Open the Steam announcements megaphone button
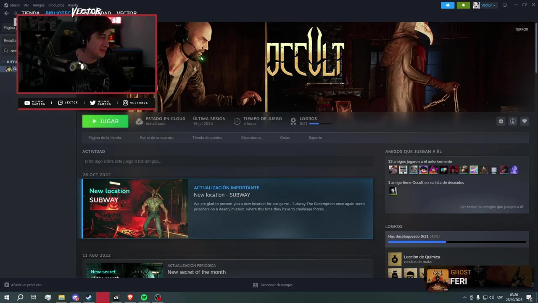 (x=448, y=5)
